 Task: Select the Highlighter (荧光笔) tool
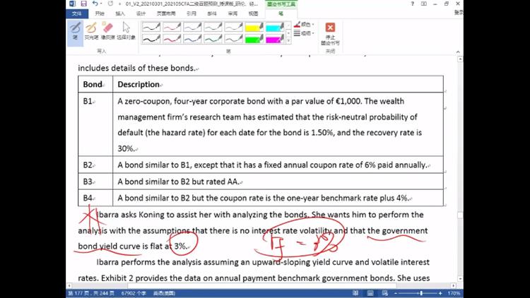pyautogui.click(x=91, y=31)
